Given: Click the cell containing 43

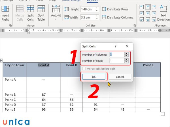Looking at the screenshot, I should click(x=122, y=110).
